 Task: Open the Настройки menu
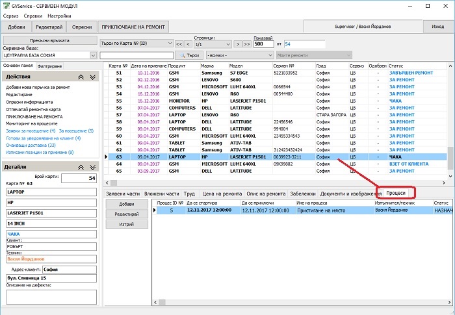click(x=59, y=16)
